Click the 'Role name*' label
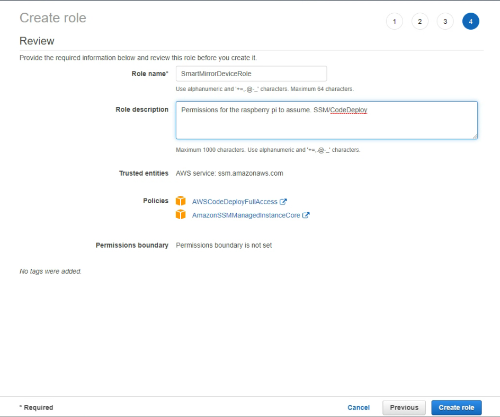Viewport: 500px width, 417px height. (x=150, y=74)
